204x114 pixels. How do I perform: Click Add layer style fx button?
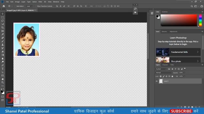(x=181, y=107)
